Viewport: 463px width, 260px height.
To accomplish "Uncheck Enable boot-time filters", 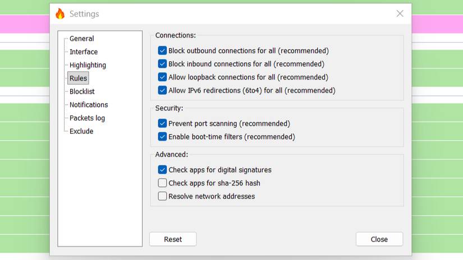I will [162, 137].
